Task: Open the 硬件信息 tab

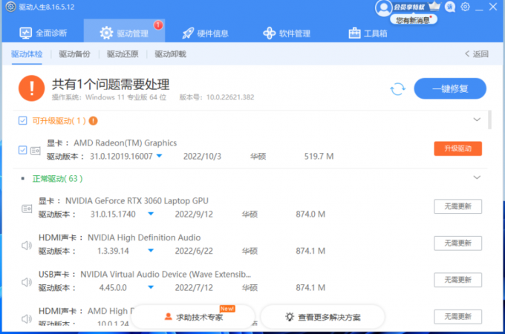Action: pyautogui.click(x=205, y=33)
